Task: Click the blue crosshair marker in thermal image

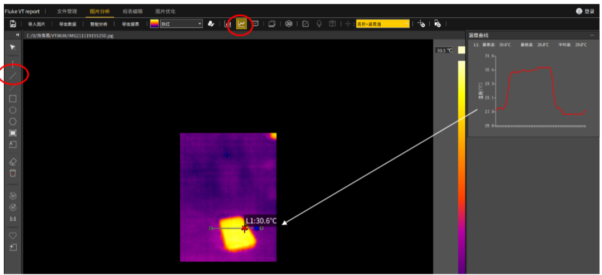Action: tap(227, 155)
